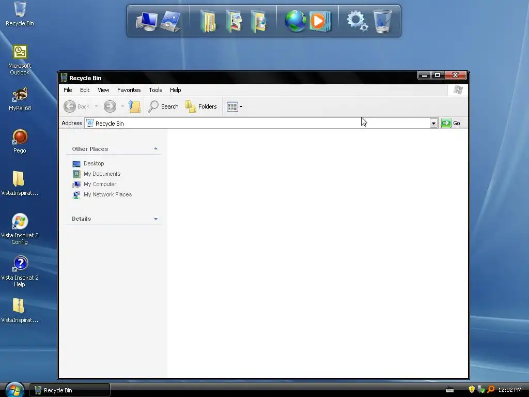Open the Favorites menu
529x397 pixels.
pos(129,90)
